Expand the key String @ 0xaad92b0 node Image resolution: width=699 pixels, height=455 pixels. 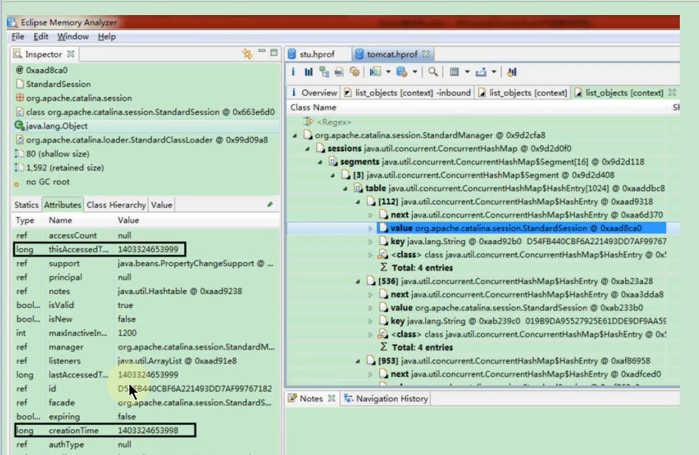(x=370, y=242)
